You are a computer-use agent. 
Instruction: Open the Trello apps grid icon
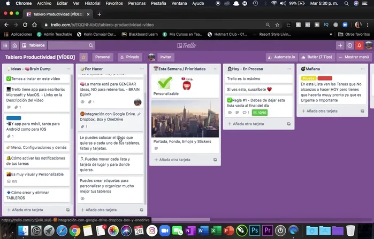(x=5, y=45)
